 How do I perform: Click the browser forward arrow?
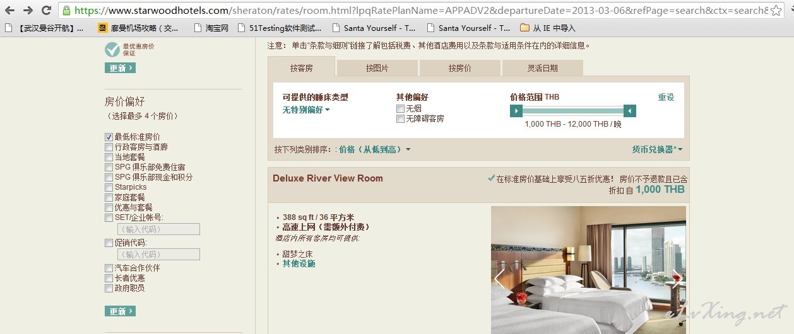(28, 10)
